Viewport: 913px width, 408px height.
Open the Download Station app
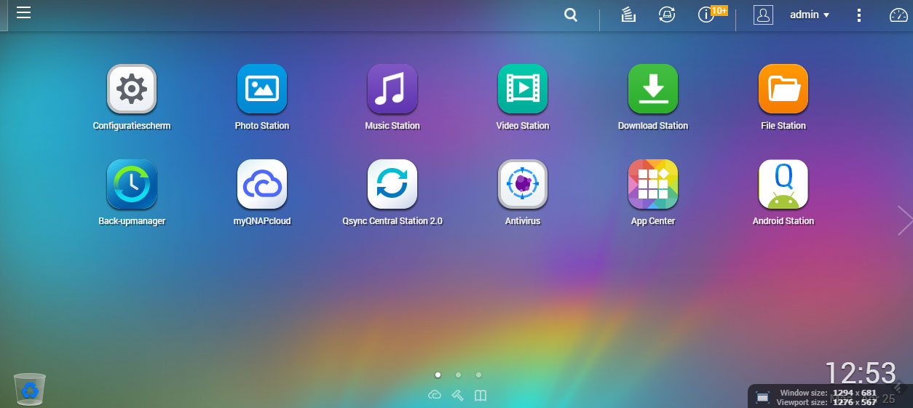click(x=653, y=89)
